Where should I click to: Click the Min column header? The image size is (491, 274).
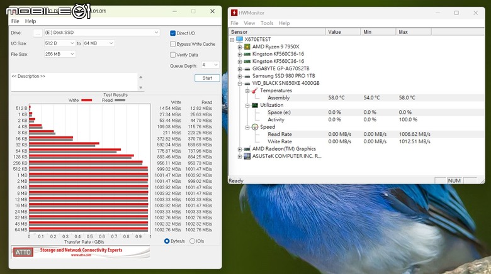coord(378,32)
